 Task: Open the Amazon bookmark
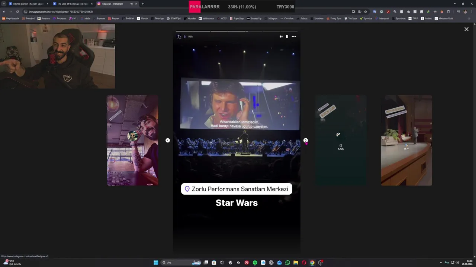tap(44, 19)
